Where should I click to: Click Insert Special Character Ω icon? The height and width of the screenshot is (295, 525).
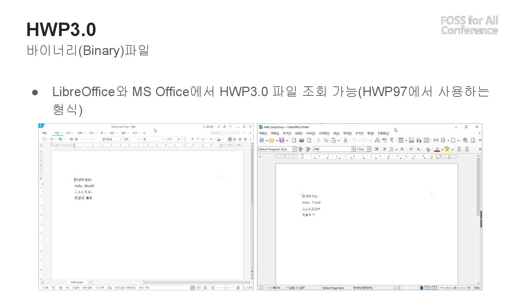click(453, 140)
